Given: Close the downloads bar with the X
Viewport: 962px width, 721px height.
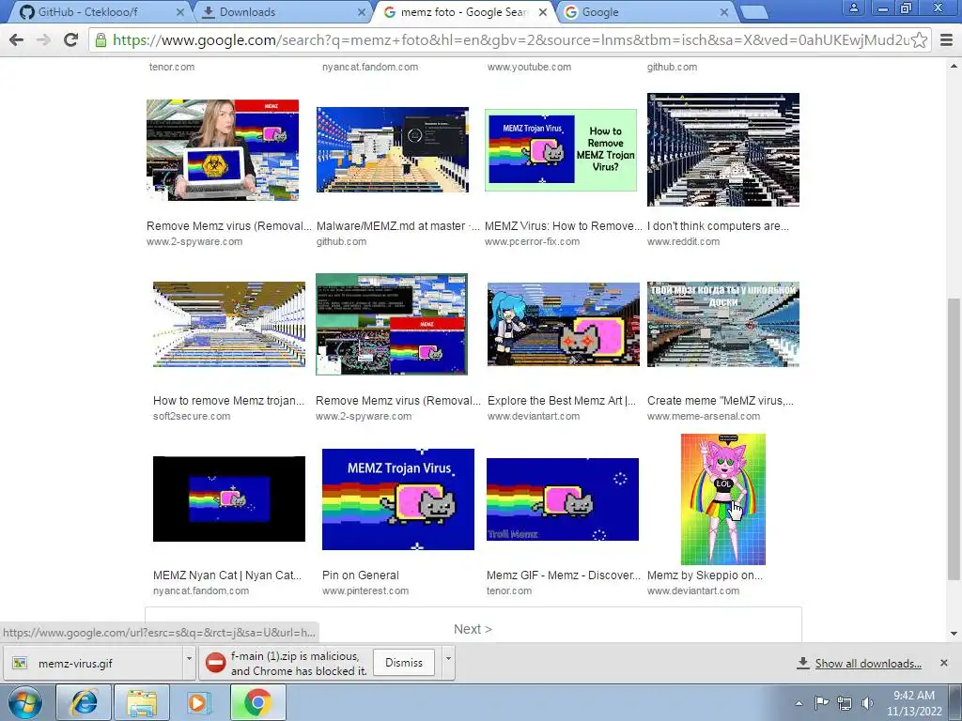Looking at the screenshot, I should 944,663.
